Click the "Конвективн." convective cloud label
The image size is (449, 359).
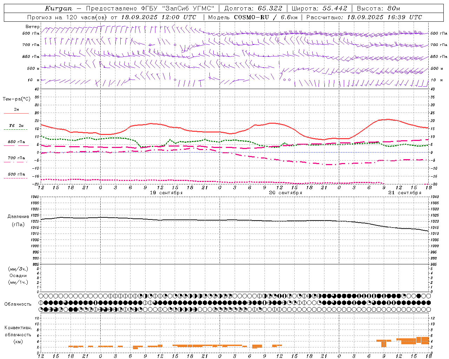18,328
